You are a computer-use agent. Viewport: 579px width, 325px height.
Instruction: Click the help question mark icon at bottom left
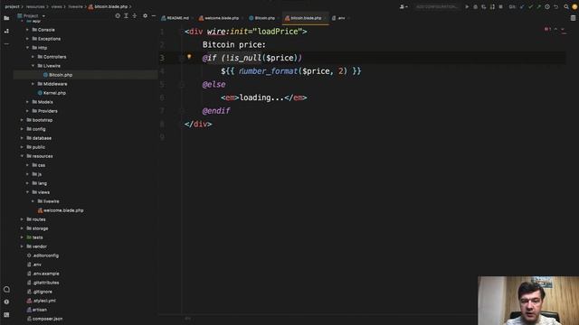6,302
